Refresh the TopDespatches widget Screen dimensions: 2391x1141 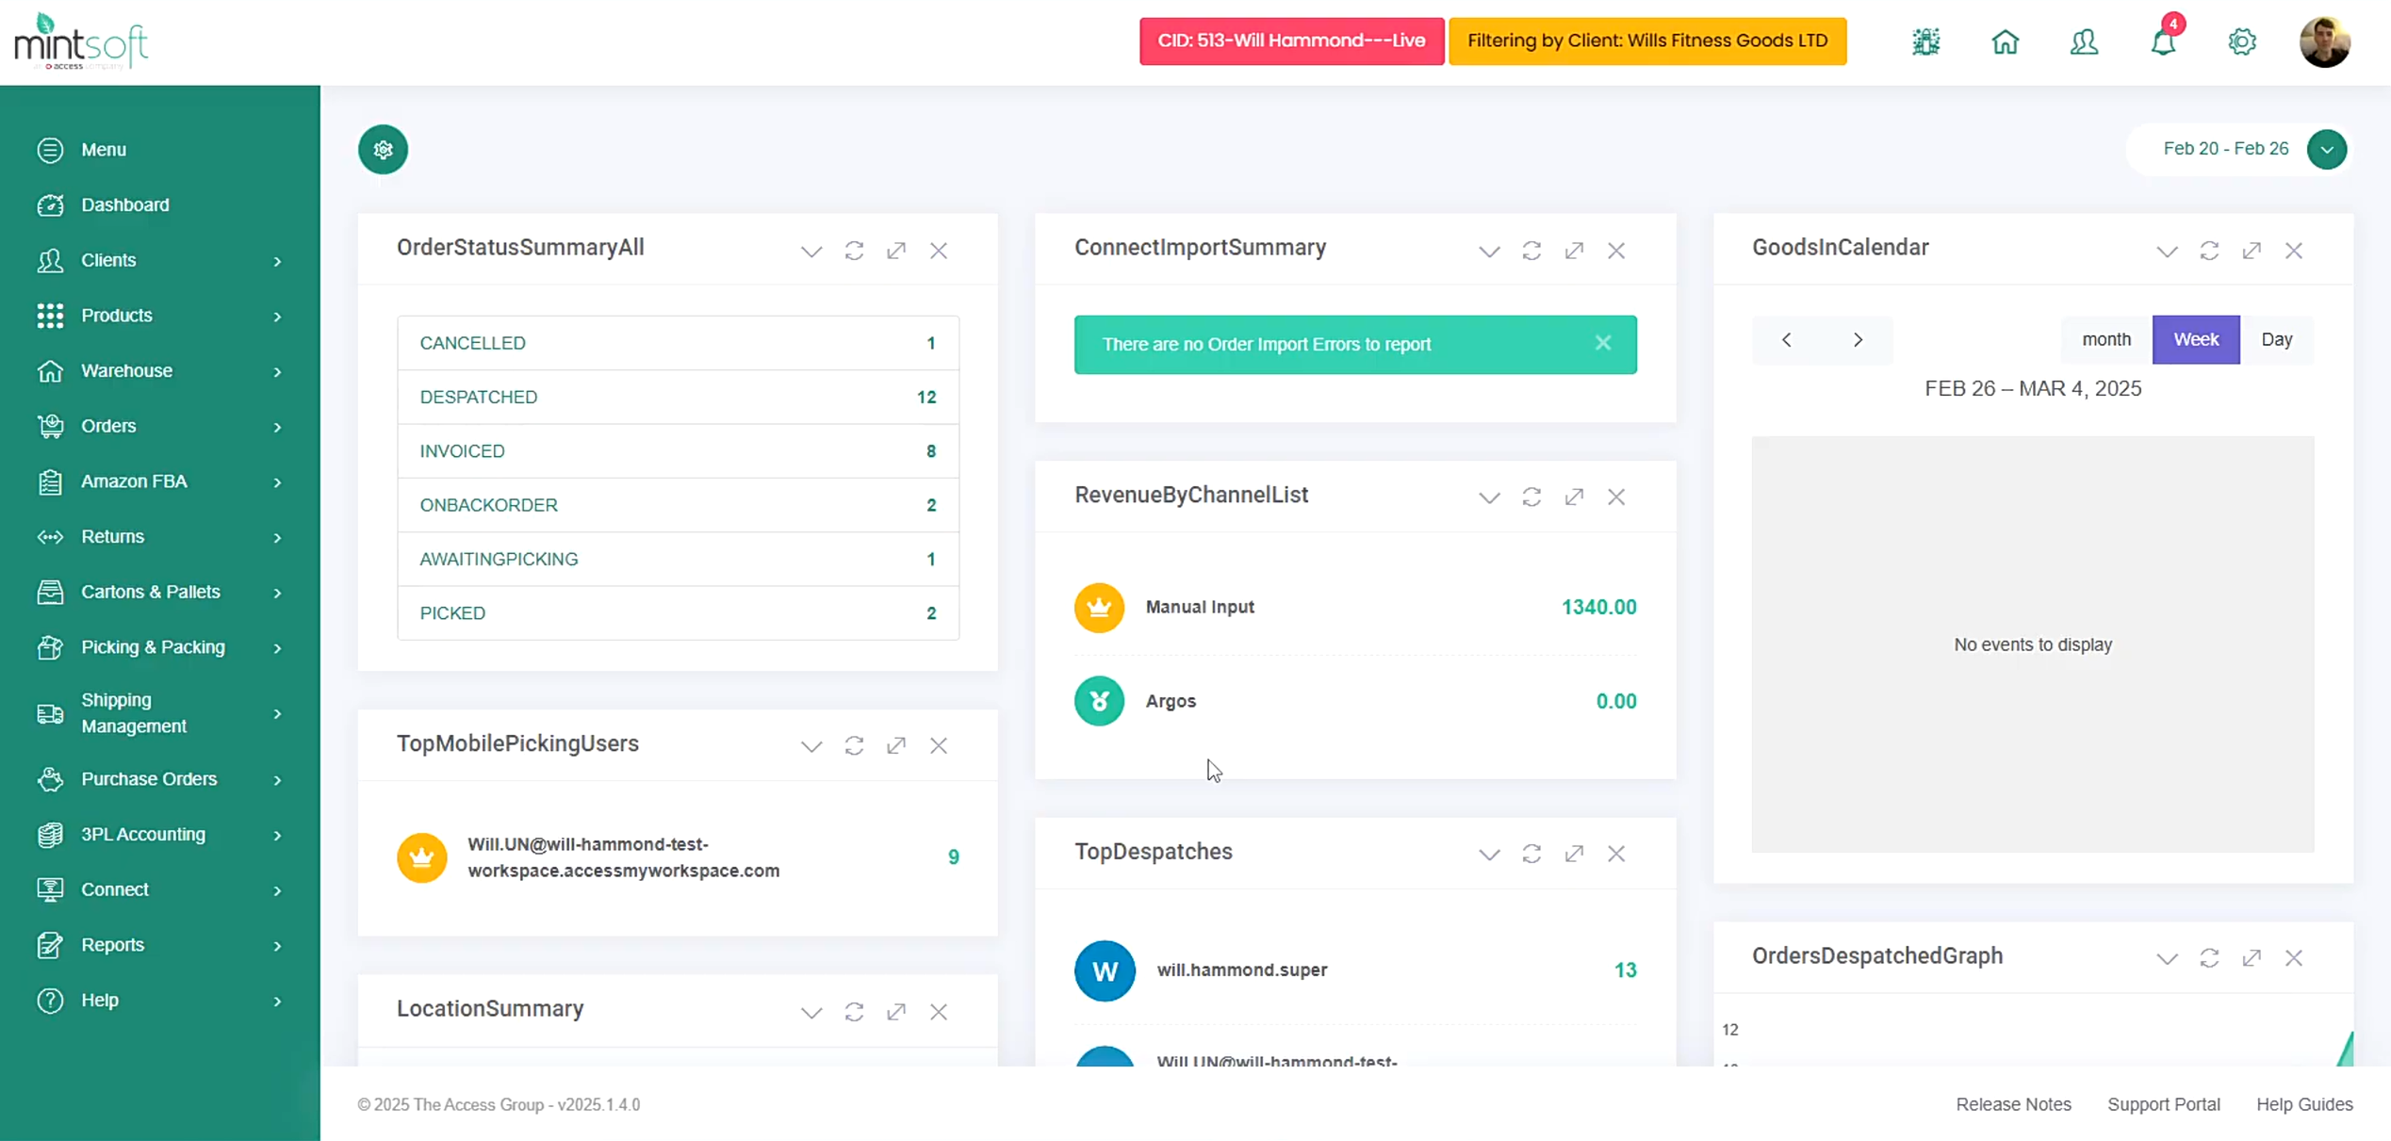(1531, 854)
